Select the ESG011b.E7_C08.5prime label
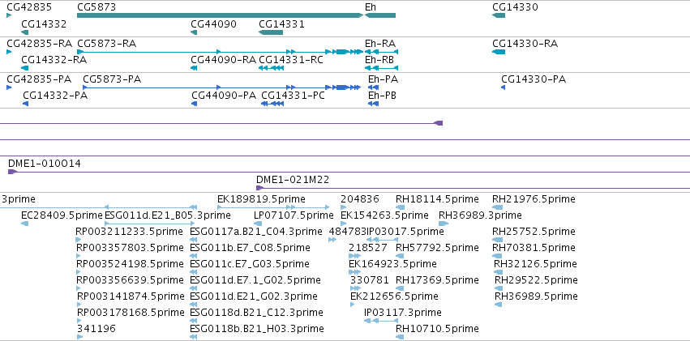Screen dimensions: 690x341 point(250,248)
